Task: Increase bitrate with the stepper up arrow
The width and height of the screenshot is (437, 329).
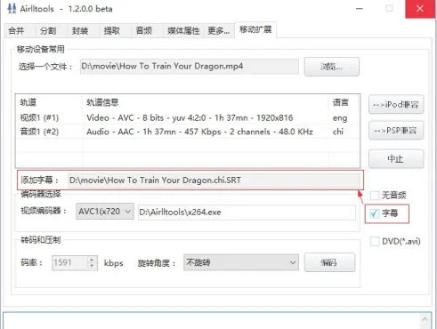Action: tap(92, 260)
